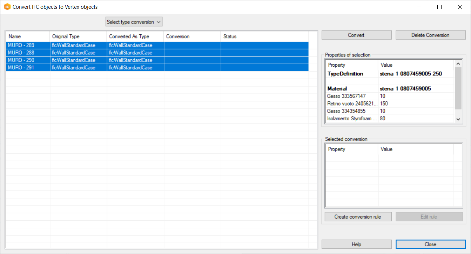Maximize the Convert IFC objects window
The height and width of the screenshot is (254, 471).
(439, 7)
